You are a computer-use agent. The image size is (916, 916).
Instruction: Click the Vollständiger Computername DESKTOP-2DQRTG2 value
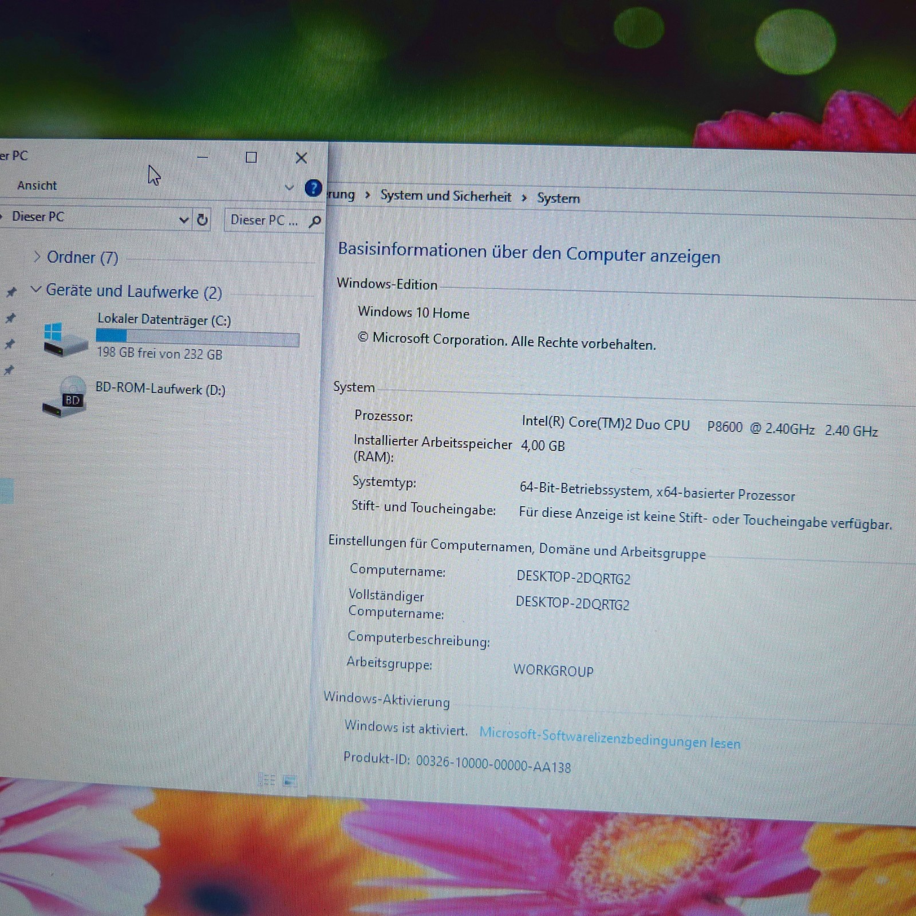tap(572, 603)
